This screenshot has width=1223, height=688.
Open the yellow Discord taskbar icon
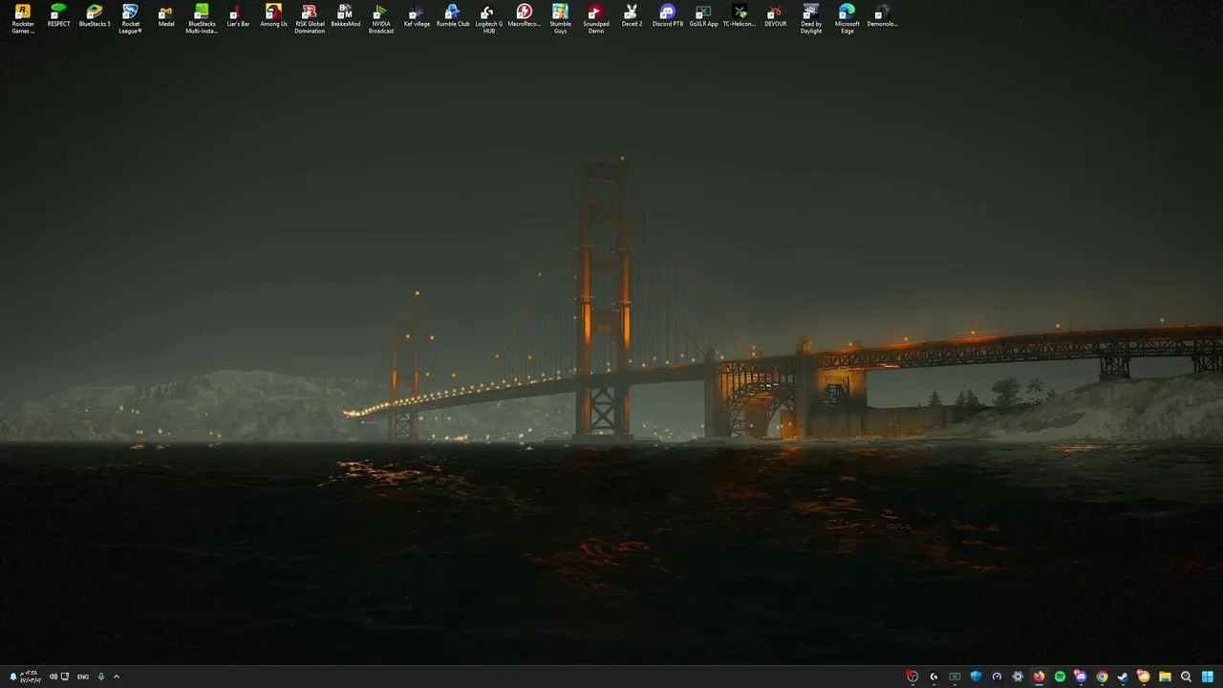coord(1144,677)
